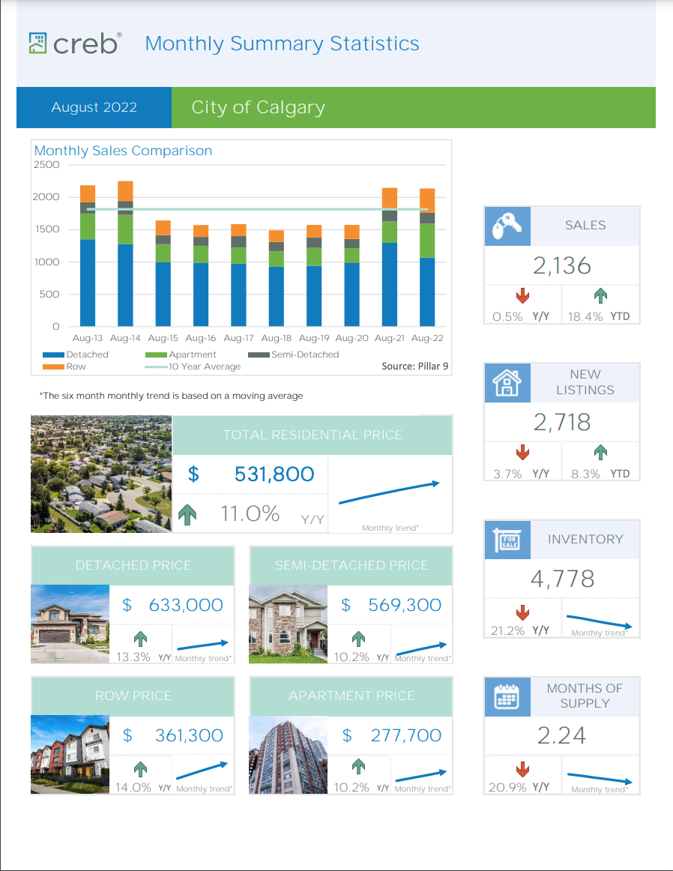Click green up arrow beside 11.0% Y/Y

190,515
